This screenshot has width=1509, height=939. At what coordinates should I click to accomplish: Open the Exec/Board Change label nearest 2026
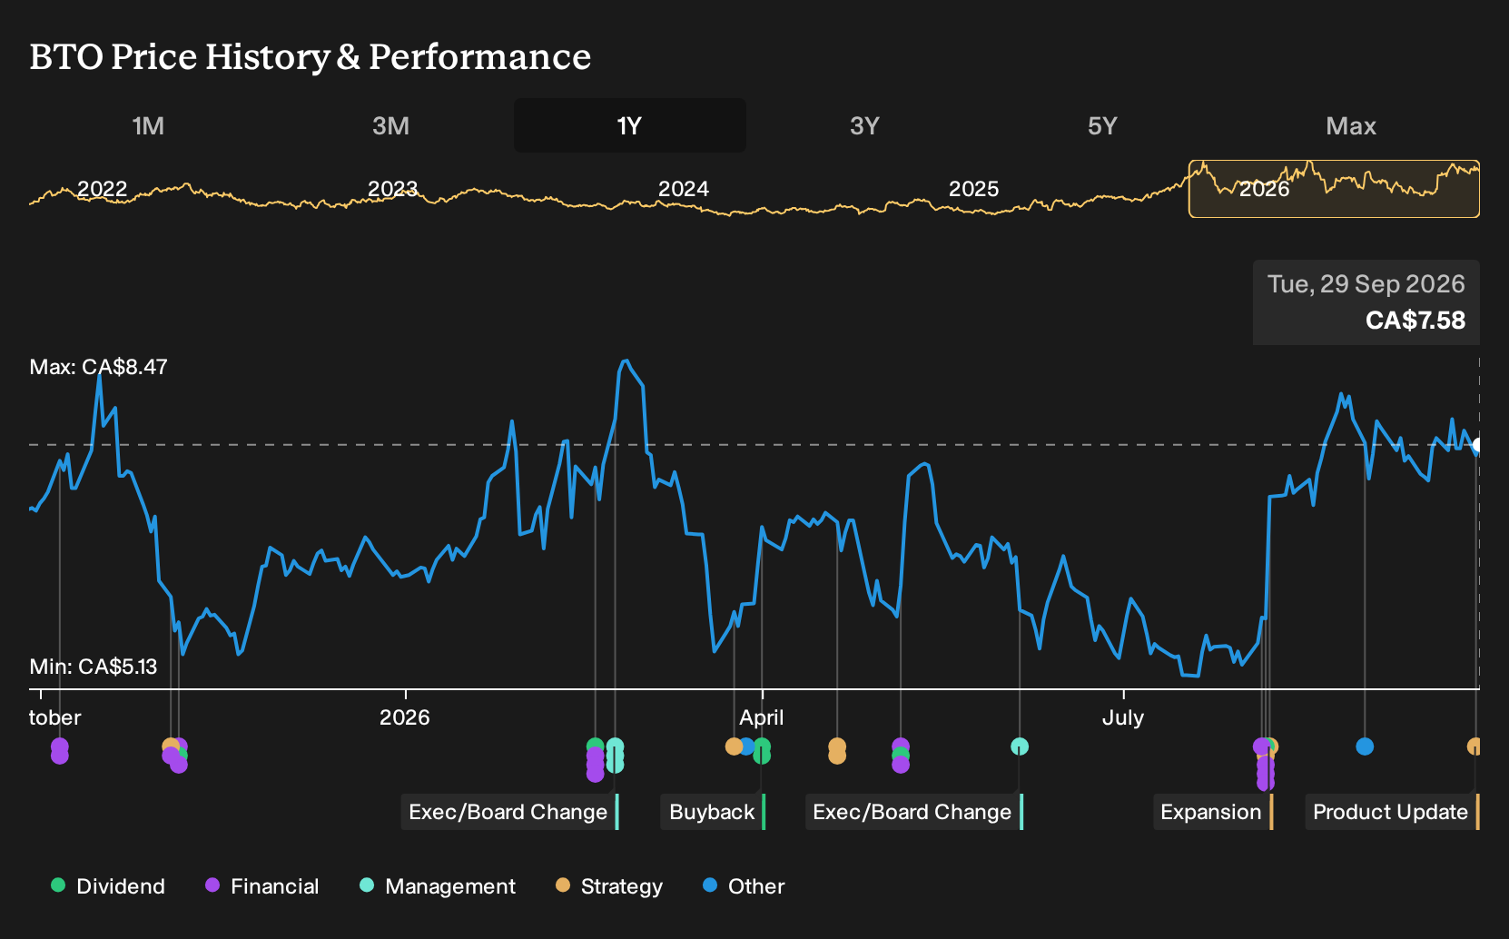[x=509, y=812]
